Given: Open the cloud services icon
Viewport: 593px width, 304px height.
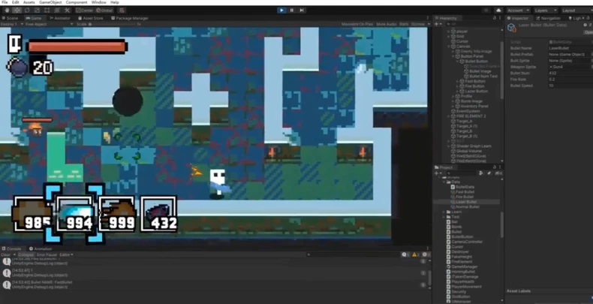Looking at the screenshot, I should (498, 11).
